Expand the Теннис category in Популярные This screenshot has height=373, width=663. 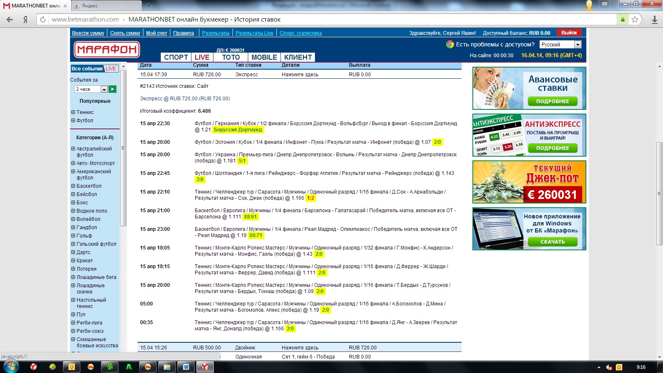73,112
